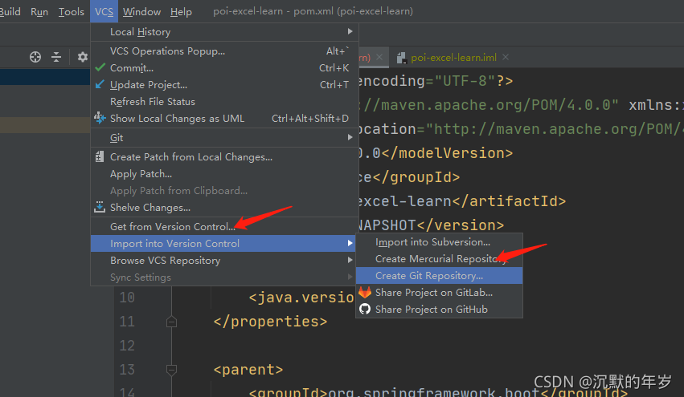Expand the Git submenu arrow

click(350, 137)
